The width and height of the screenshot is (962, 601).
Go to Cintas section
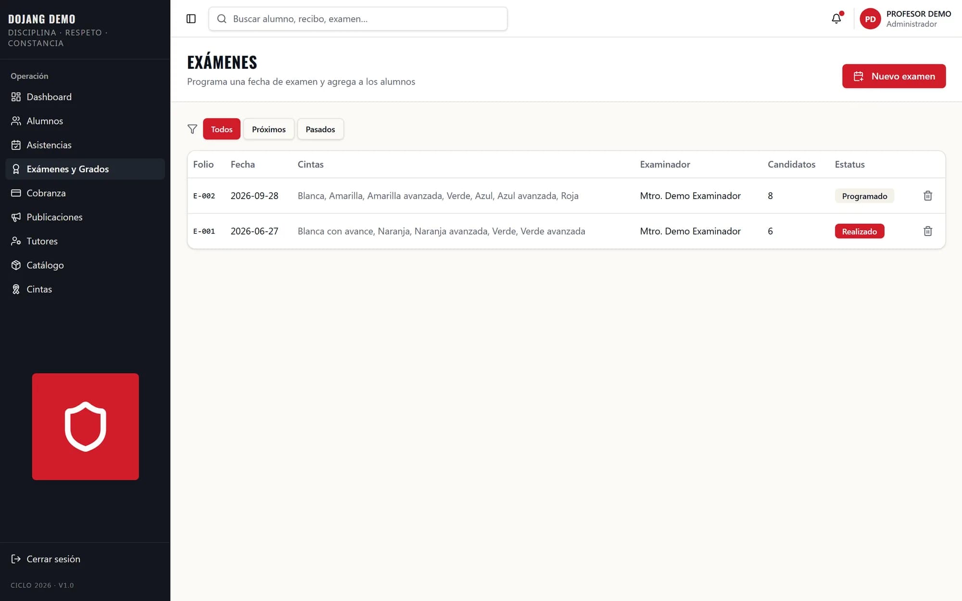coord(85,289)
